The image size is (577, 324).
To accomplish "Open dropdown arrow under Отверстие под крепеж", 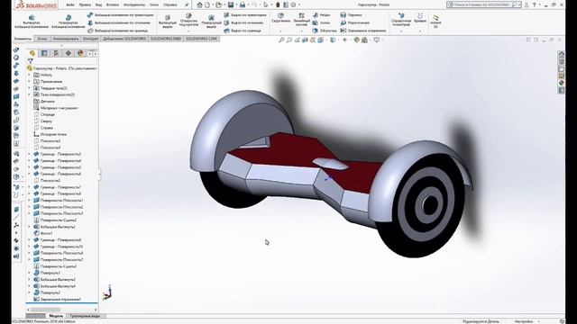I will coord(188,31).
